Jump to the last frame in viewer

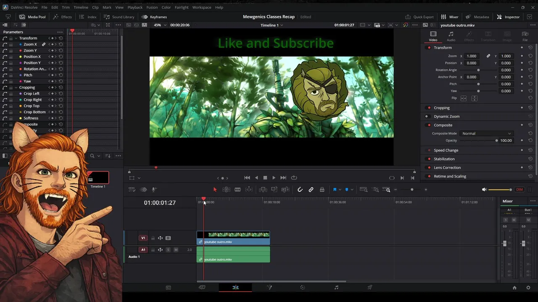click(283, 178)
